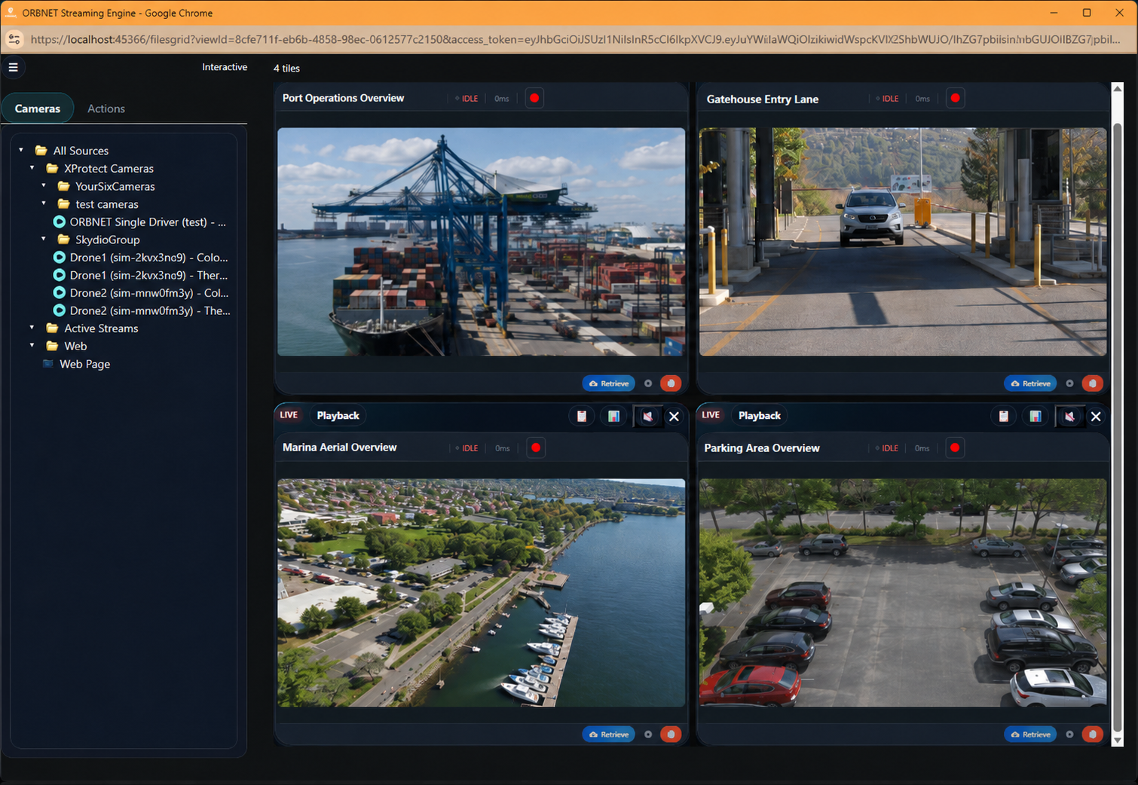Collapse the XProtect Cameras folder
This screenshot has width=1138, height=785.
[32, 168]
